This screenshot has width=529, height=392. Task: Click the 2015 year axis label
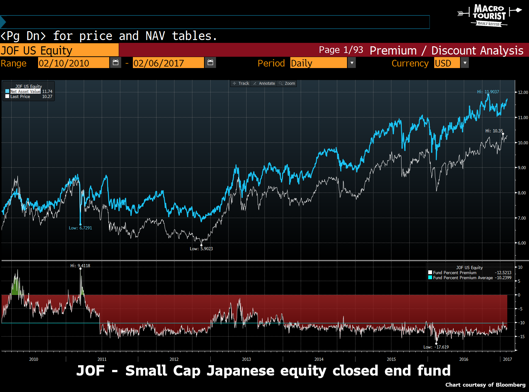tap(391, 359)
